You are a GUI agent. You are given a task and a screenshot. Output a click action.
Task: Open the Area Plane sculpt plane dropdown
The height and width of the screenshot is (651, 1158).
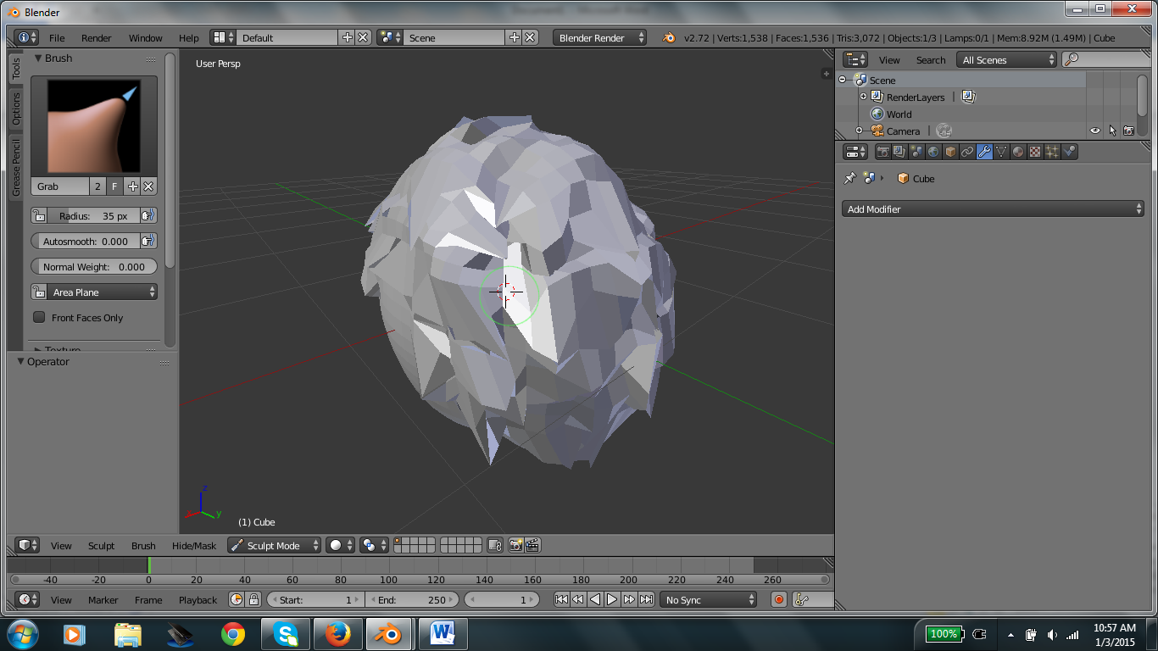(x=103, y=292)
